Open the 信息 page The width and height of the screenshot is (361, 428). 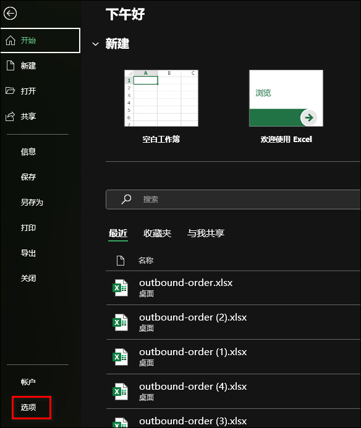28,151
